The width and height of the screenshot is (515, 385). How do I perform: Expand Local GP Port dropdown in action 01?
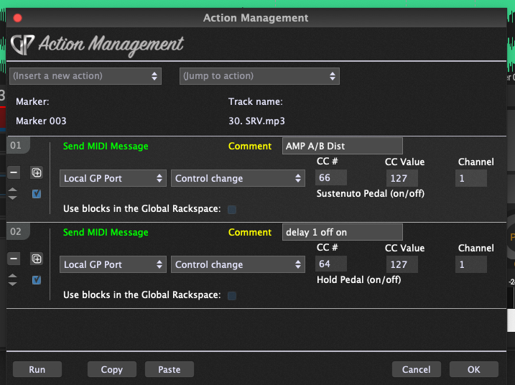(112, 178)
